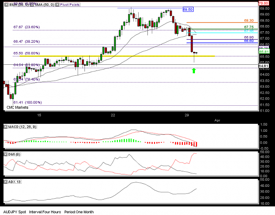Click the 65.50 (50.00%) Fibonacci label

27,53
